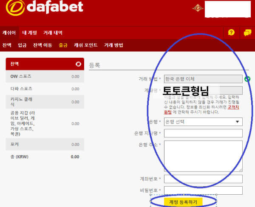Click the 등록 section heading
Screen dimensions: 255x207
(x=95, y=65)
